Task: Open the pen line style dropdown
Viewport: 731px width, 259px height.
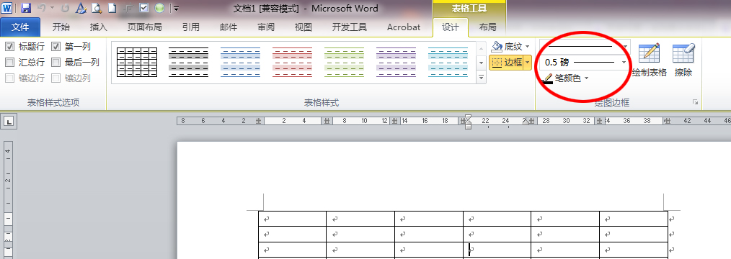Action: pos(625,47)
